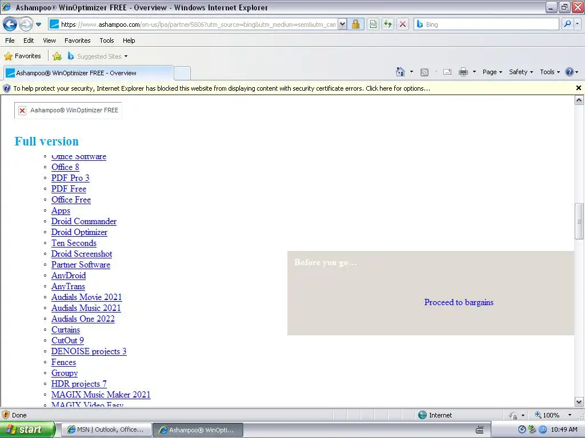The height and width of the screenshot is (438, 585).
Task: Click the Forward navigation arrow
Action: click(26, 25)
